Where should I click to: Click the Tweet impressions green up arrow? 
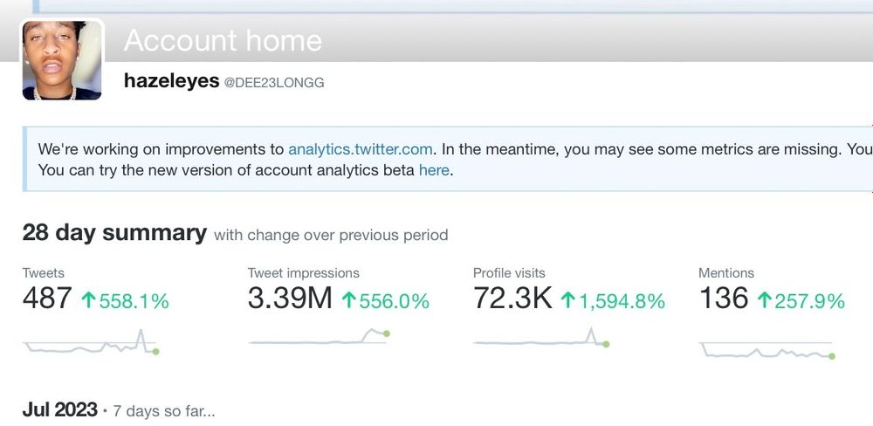pos(348,300)
